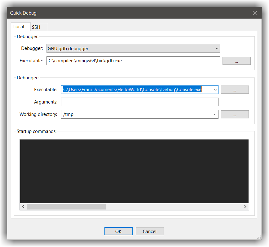Click the horizontal scrollbar thumb
Viewport: 269px width, 247px height.
click(67, 206)
